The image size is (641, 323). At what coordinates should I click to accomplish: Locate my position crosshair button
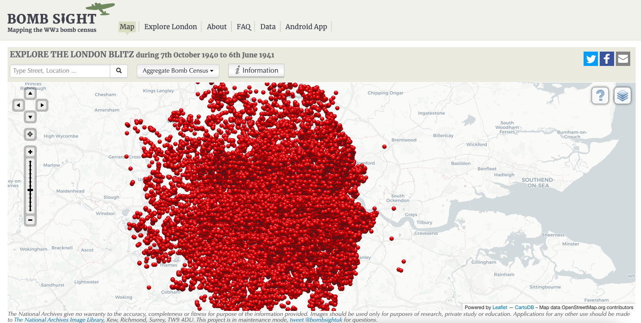30,134
